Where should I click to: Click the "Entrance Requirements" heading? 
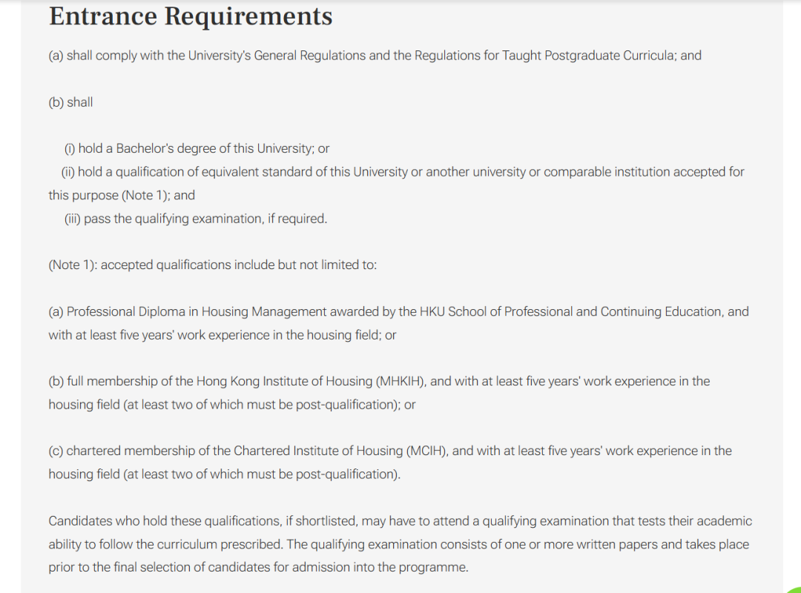click(191, 16)
